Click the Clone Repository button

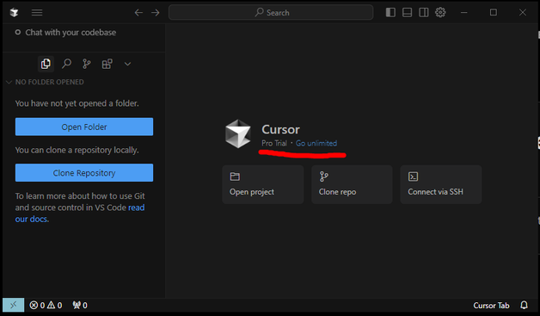tap(84, 172)
